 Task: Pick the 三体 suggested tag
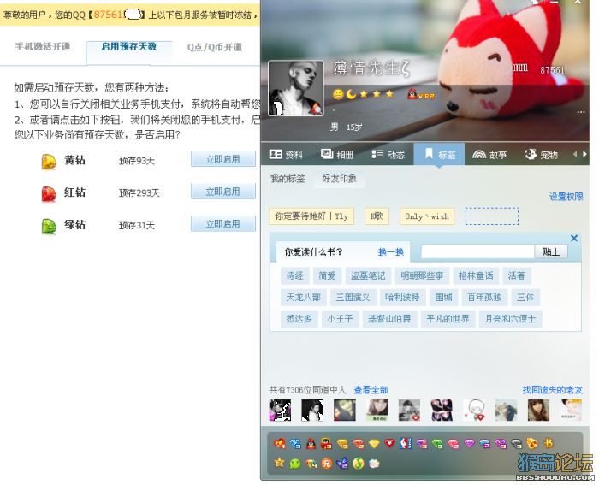pyautogui.click(x=525, y=298)
